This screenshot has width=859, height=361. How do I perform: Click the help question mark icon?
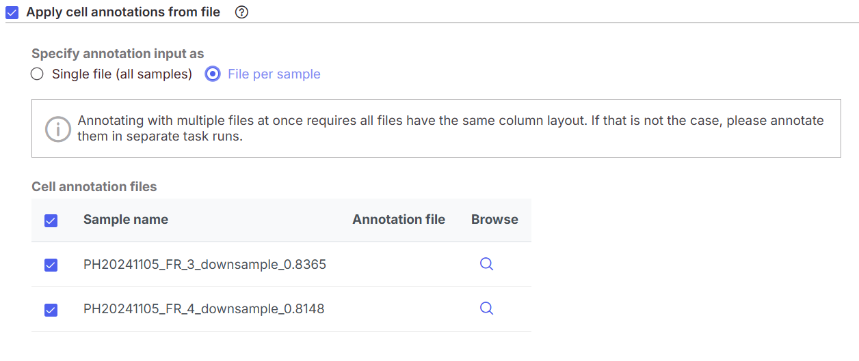click(241, 12)
